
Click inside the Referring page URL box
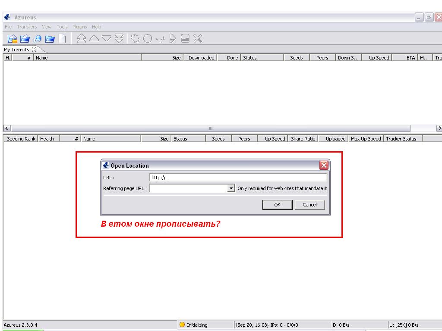(189, 188)
